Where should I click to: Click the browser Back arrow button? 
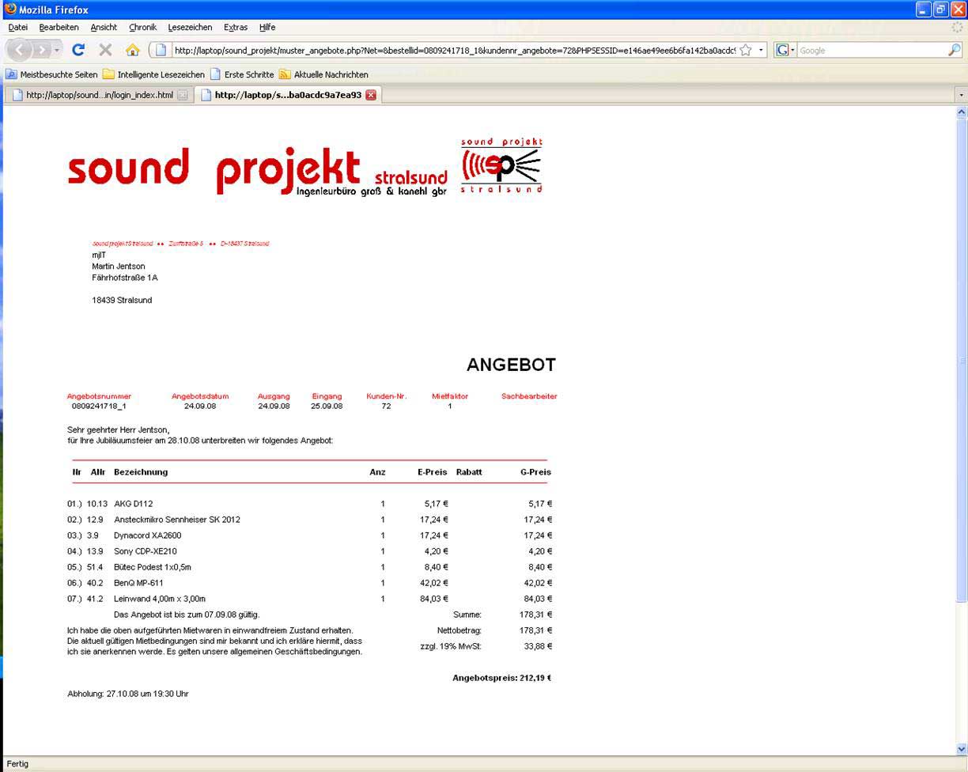21,50
